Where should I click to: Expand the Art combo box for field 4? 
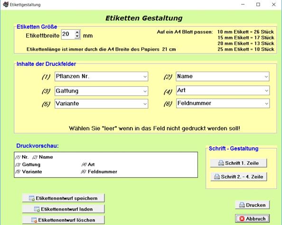point(266,90)
